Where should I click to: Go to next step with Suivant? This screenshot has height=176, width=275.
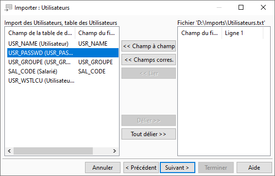tap(177, 168)
